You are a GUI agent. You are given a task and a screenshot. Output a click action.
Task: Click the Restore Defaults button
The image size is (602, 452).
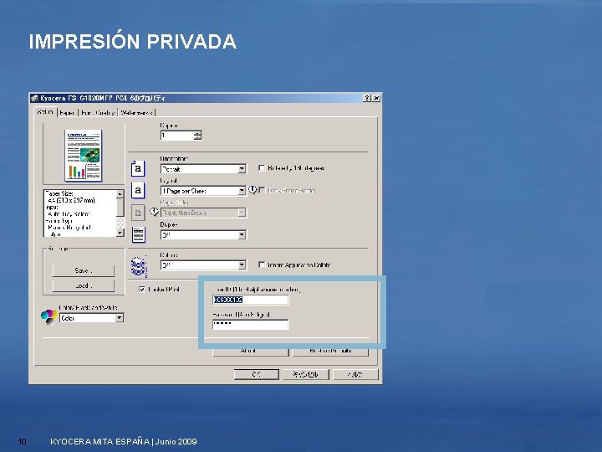330,352
